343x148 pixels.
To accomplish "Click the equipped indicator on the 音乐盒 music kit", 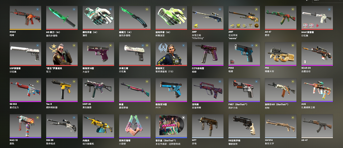I will (x=183, y=118).
